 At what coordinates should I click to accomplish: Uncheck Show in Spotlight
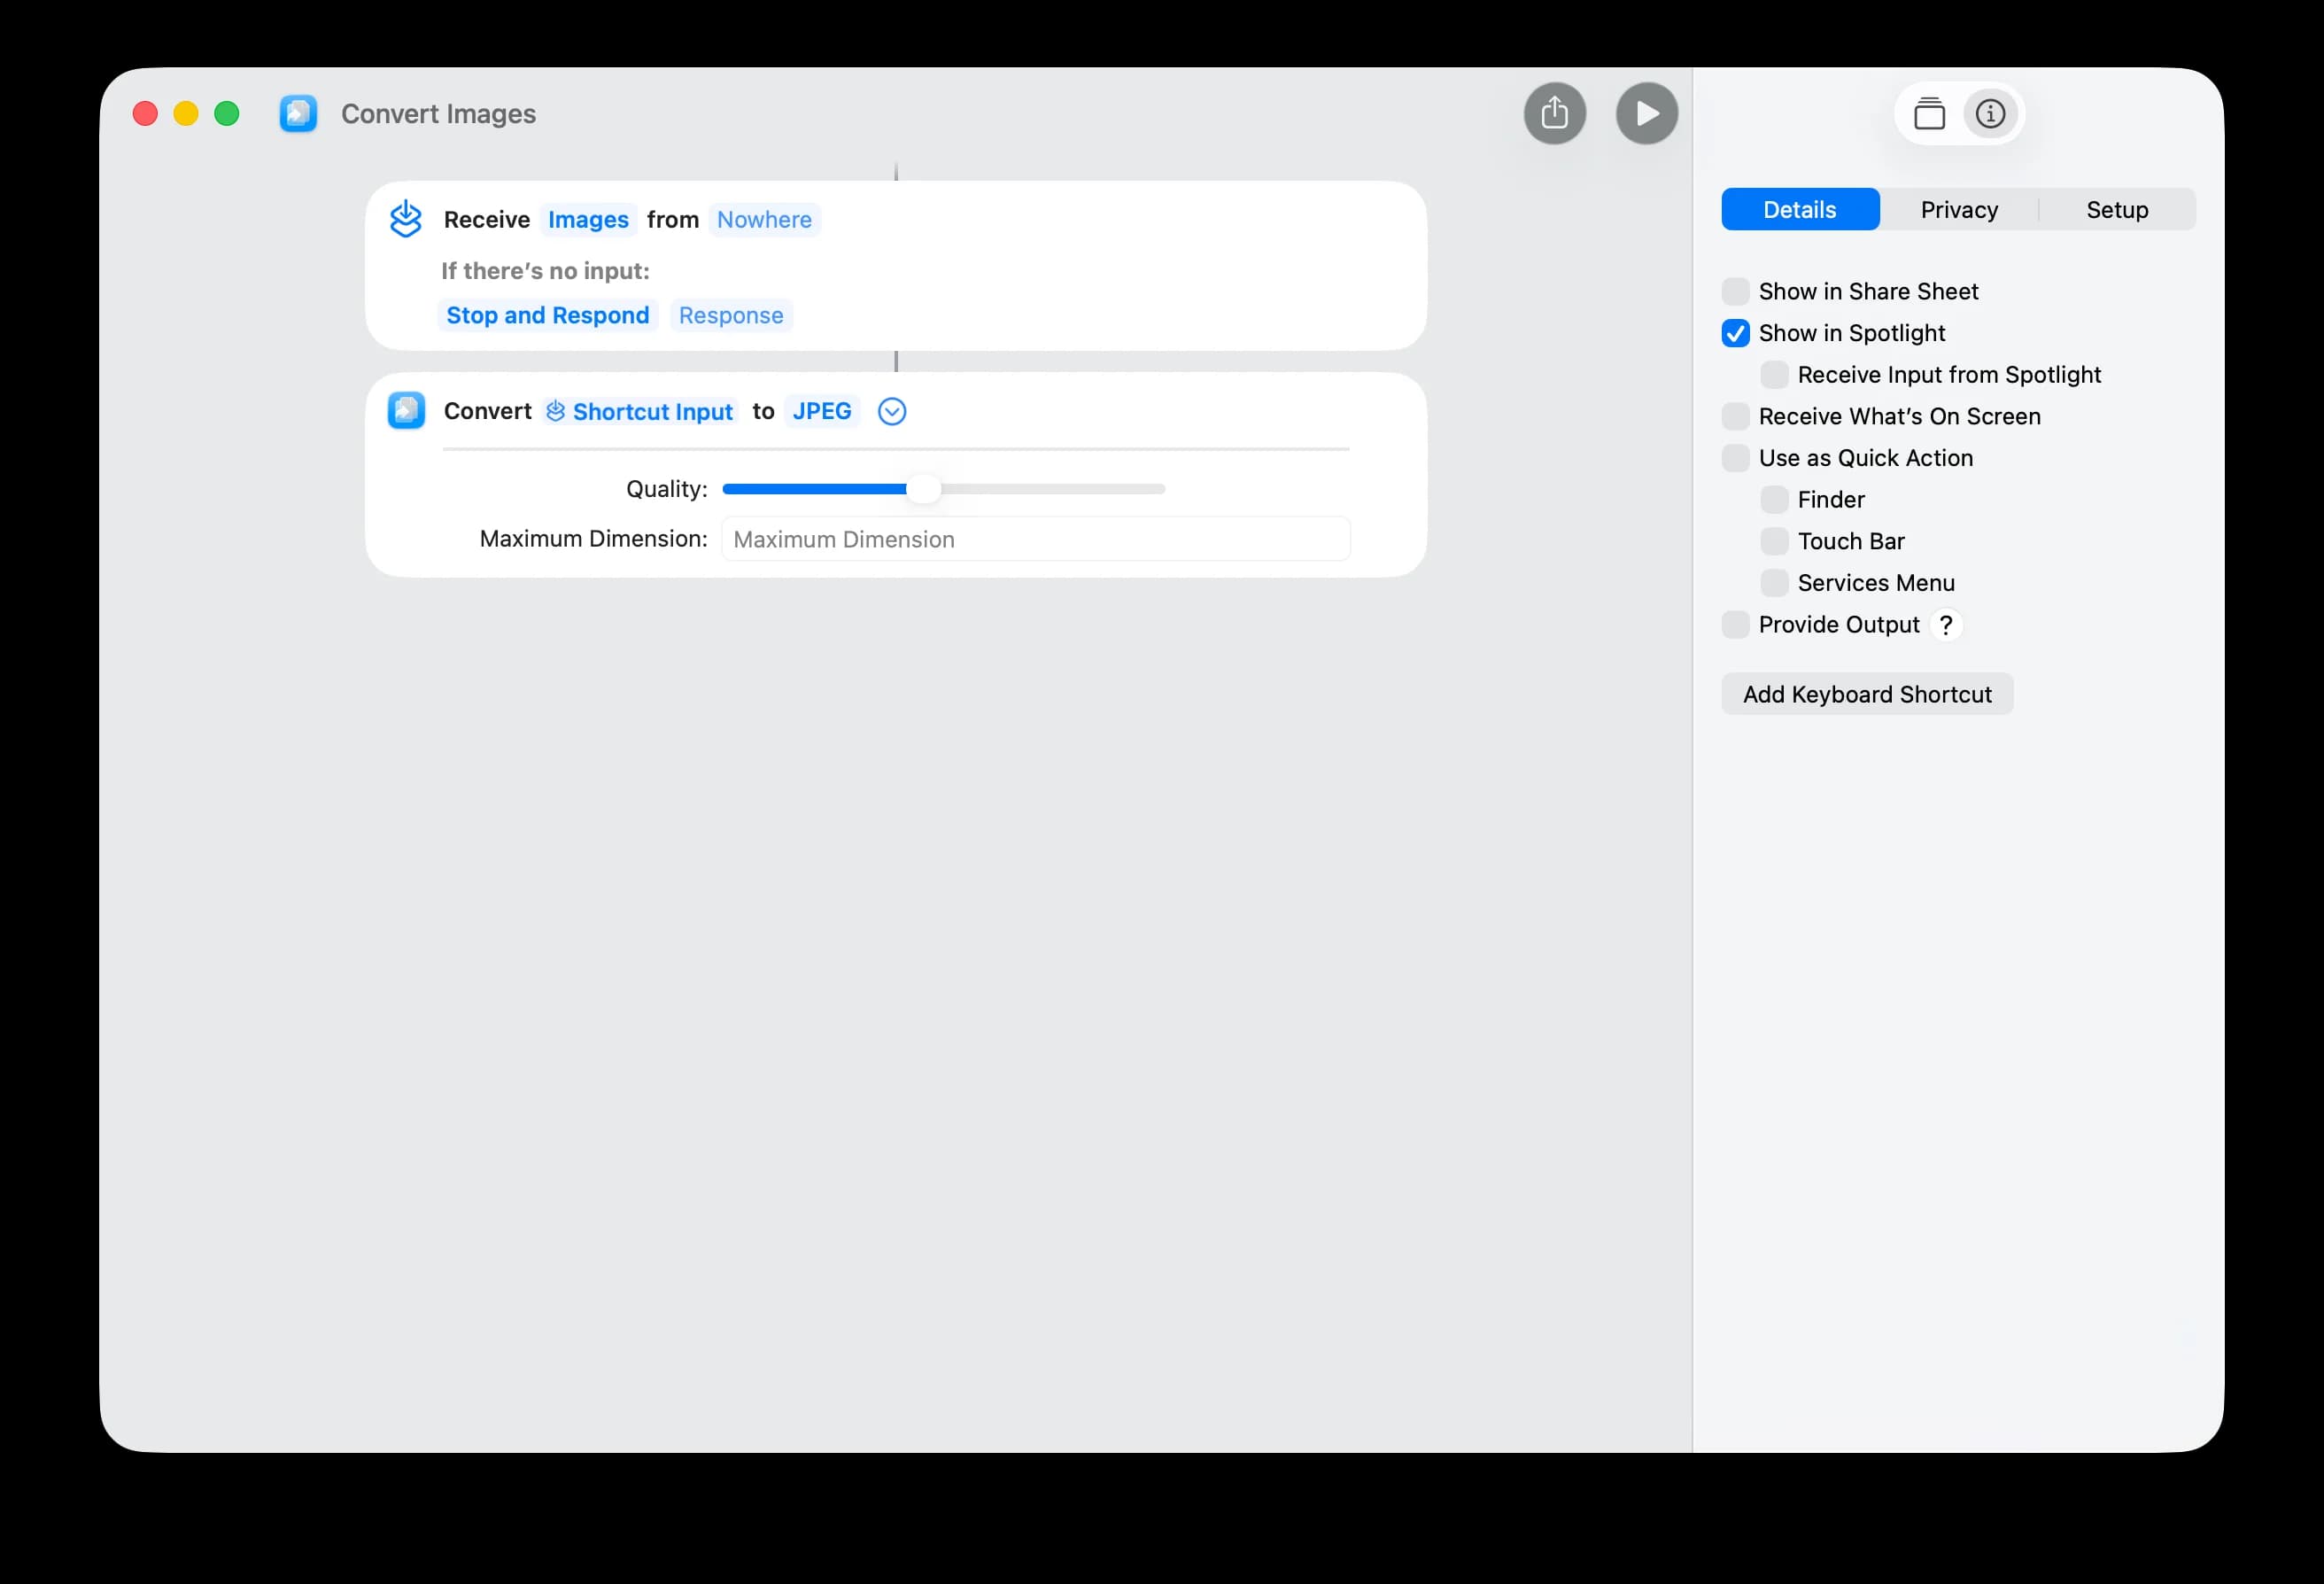coord(1735,333)
